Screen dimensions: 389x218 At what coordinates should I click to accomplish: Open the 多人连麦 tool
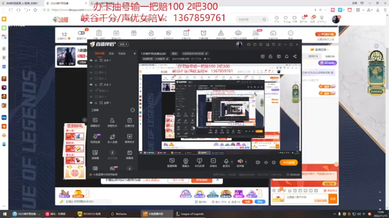112,139
